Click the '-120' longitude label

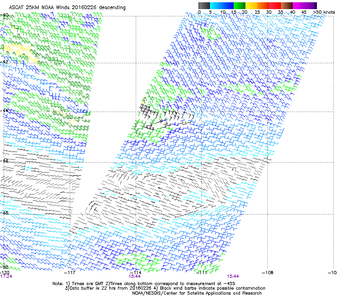tap(5, 273)
